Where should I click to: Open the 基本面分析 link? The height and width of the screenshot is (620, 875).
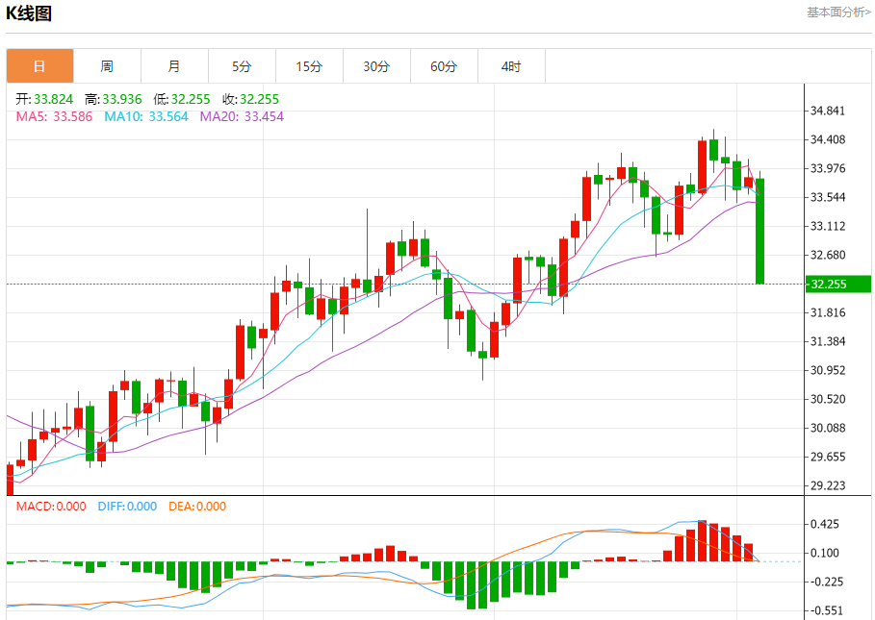point(839,12)
